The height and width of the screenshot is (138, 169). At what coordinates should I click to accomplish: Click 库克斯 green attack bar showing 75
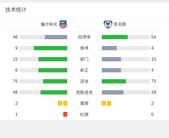114,81
